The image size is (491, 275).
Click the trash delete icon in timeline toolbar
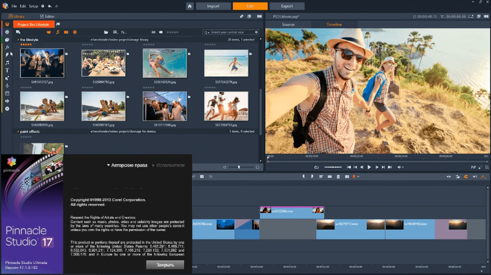[x=338, y=177]
